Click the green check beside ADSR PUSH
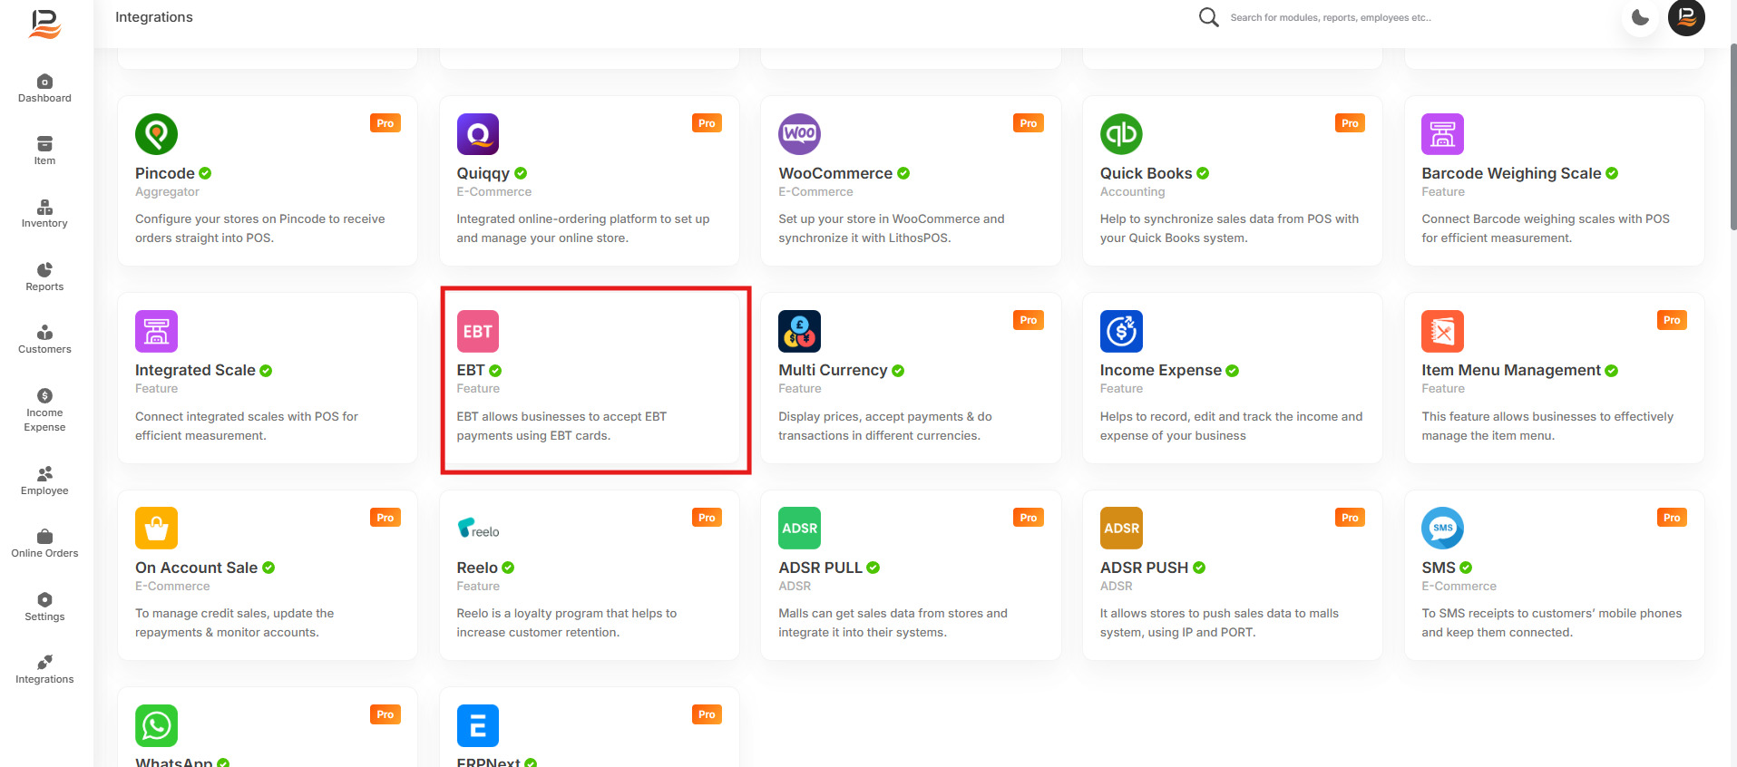 click(1199, 568)
